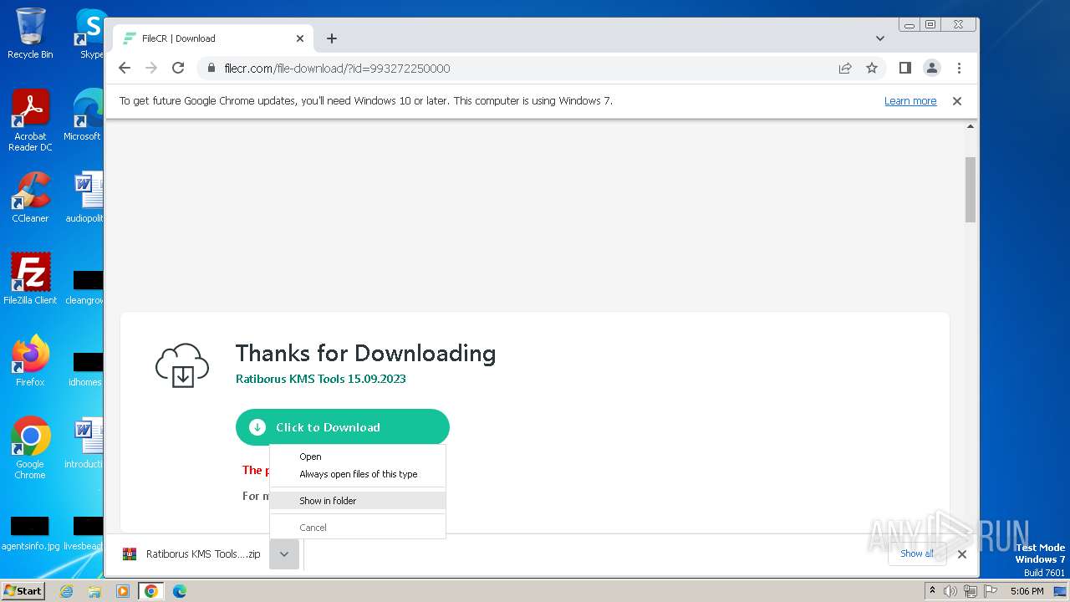
Task: Reload the FileCR page
Action: (x=178, y=68)
